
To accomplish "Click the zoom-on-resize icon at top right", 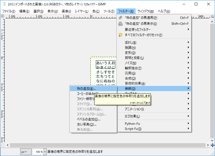I will pos(212,16).
